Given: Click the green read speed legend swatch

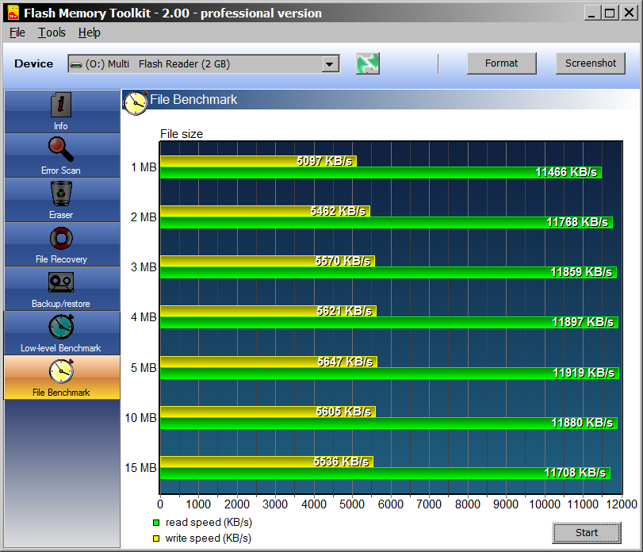Looking at the screenshot, I should (x=156, y=523).
